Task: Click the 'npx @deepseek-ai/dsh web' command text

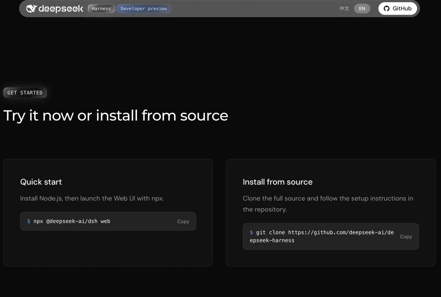Action: (72, 221)
